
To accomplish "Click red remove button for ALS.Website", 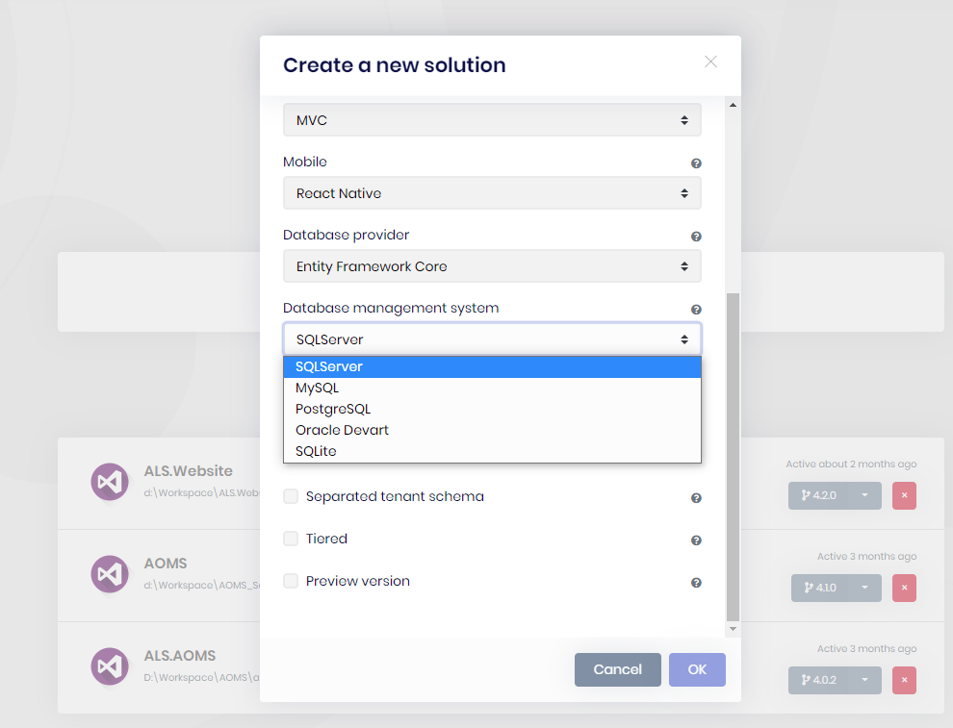I will point(904,495).
